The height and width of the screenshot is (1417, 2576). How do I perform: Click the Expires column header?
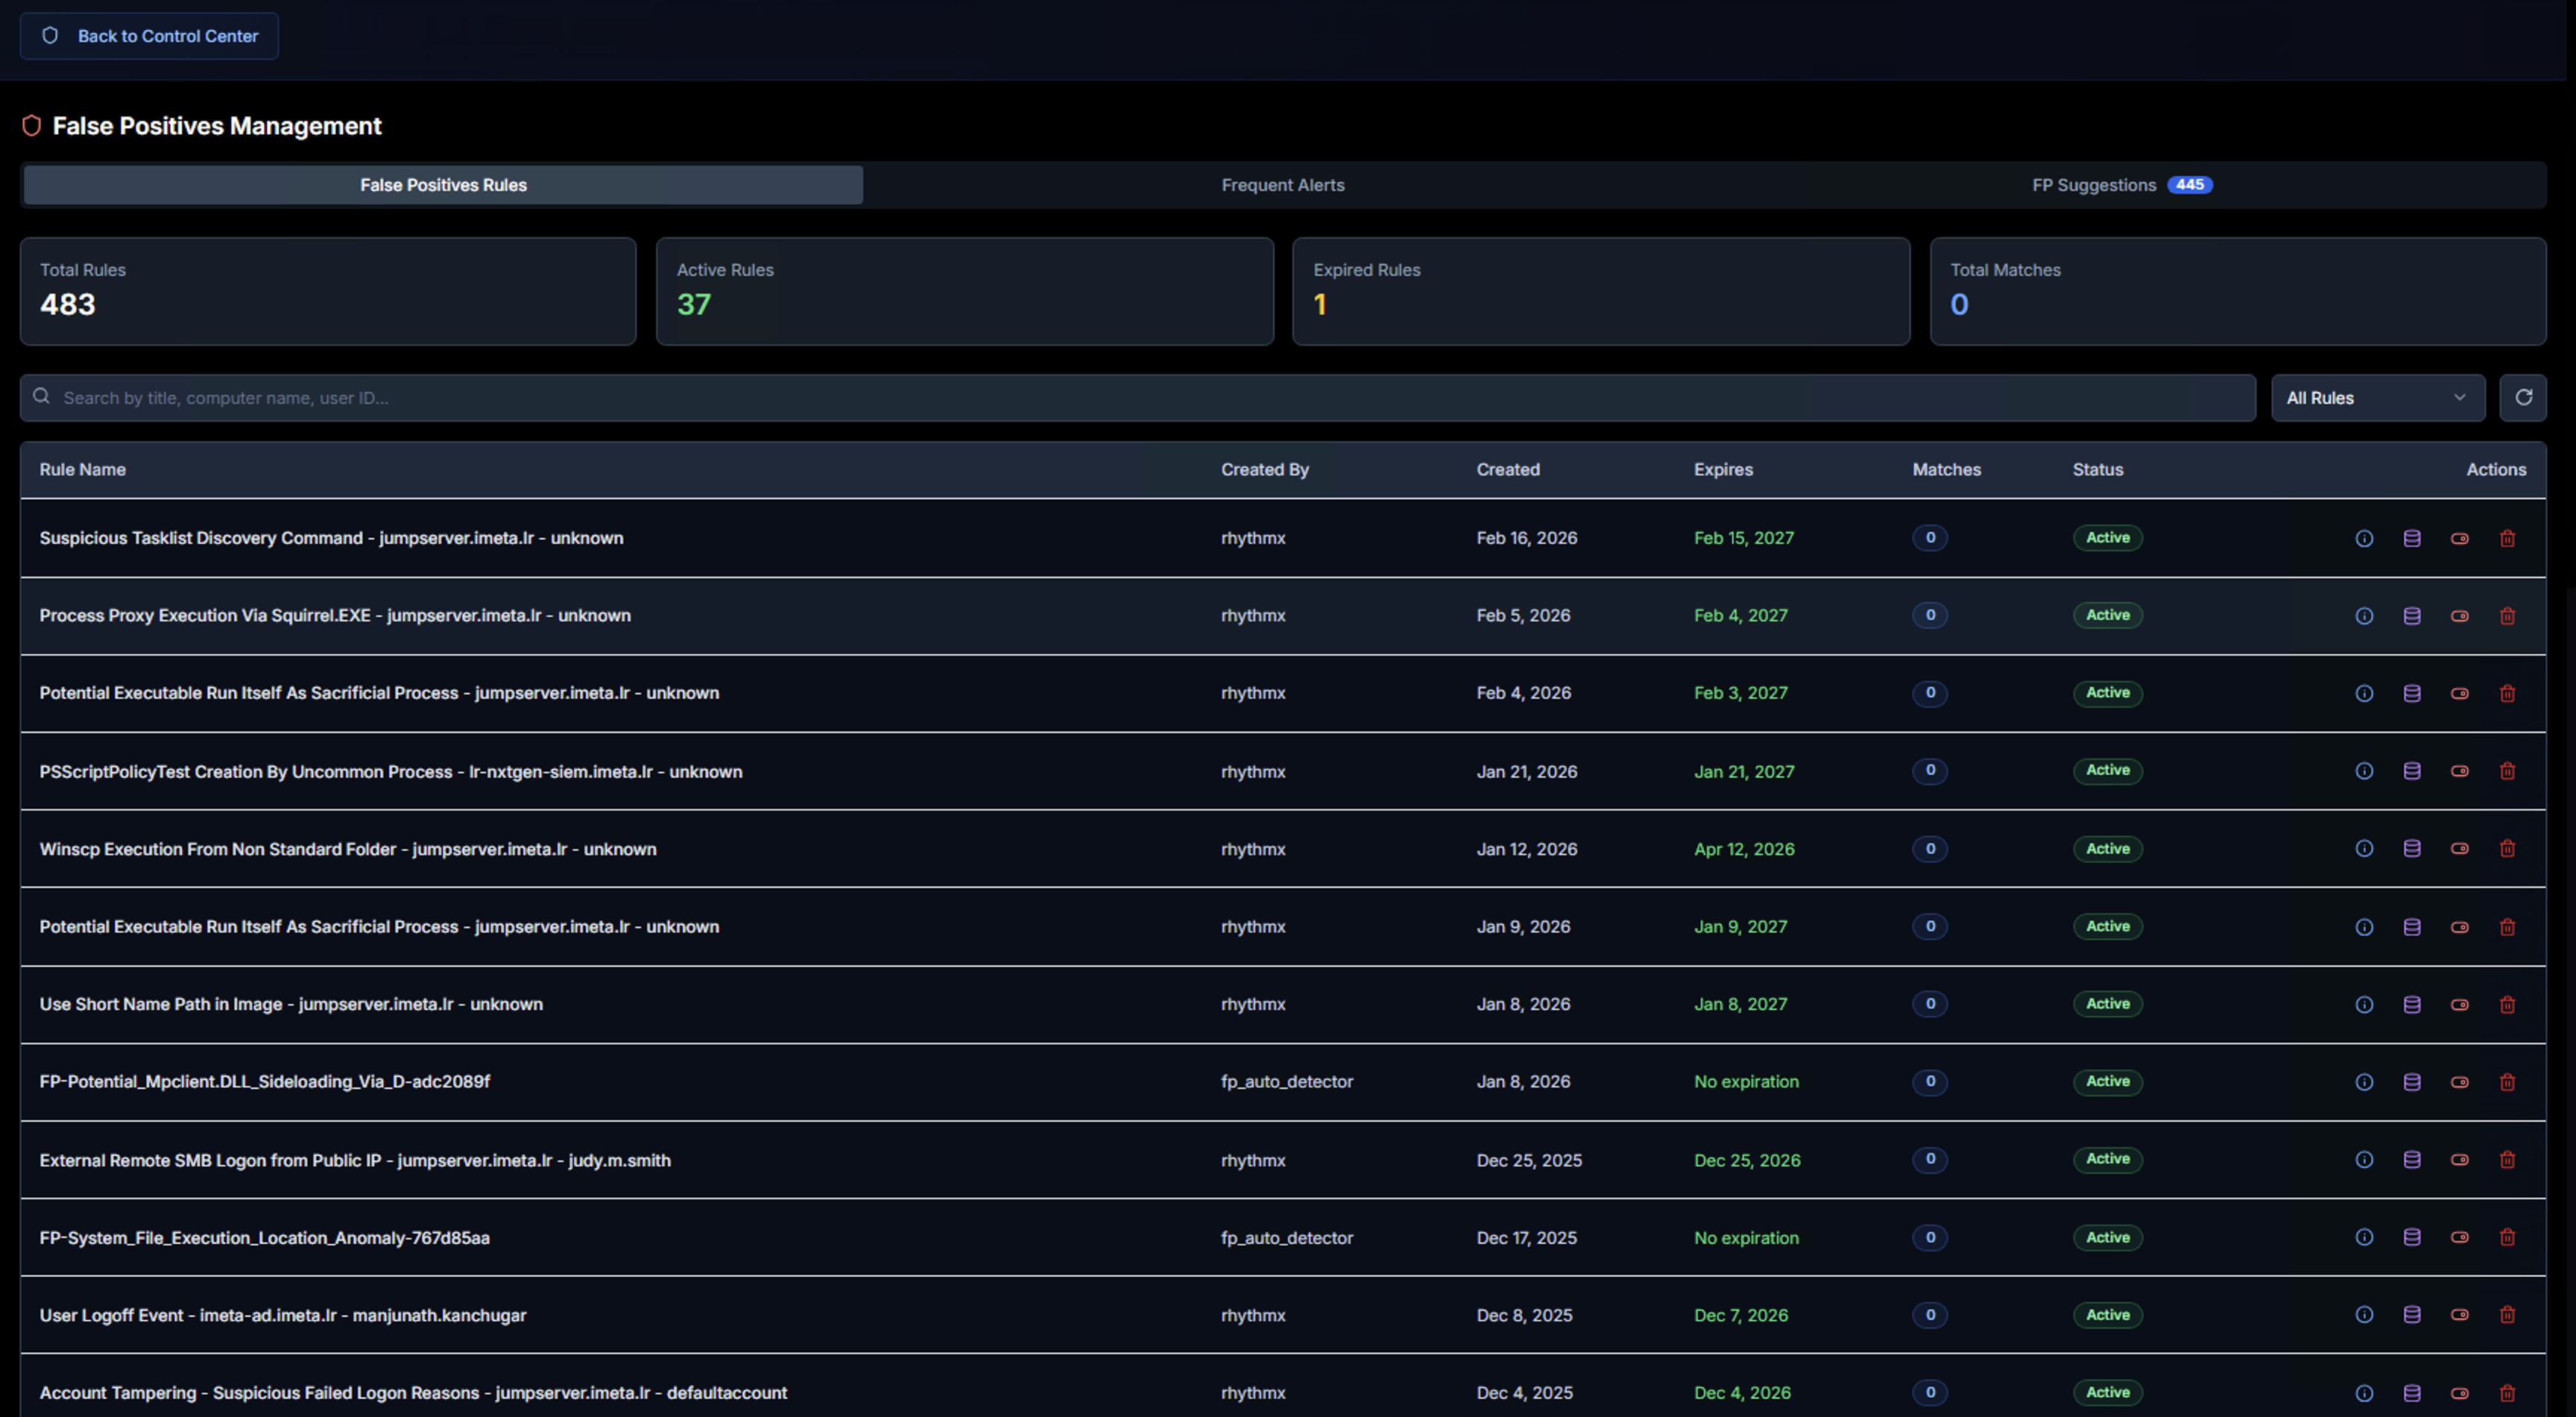click(1722, 469)
